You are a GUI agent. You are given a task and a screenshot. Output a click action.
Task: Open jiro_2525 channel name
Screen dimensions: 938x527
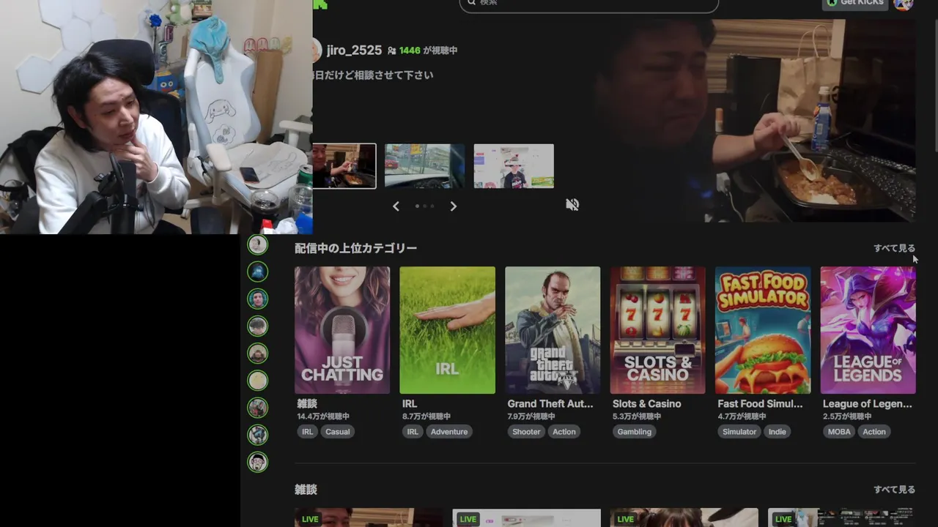click(354, 51)
